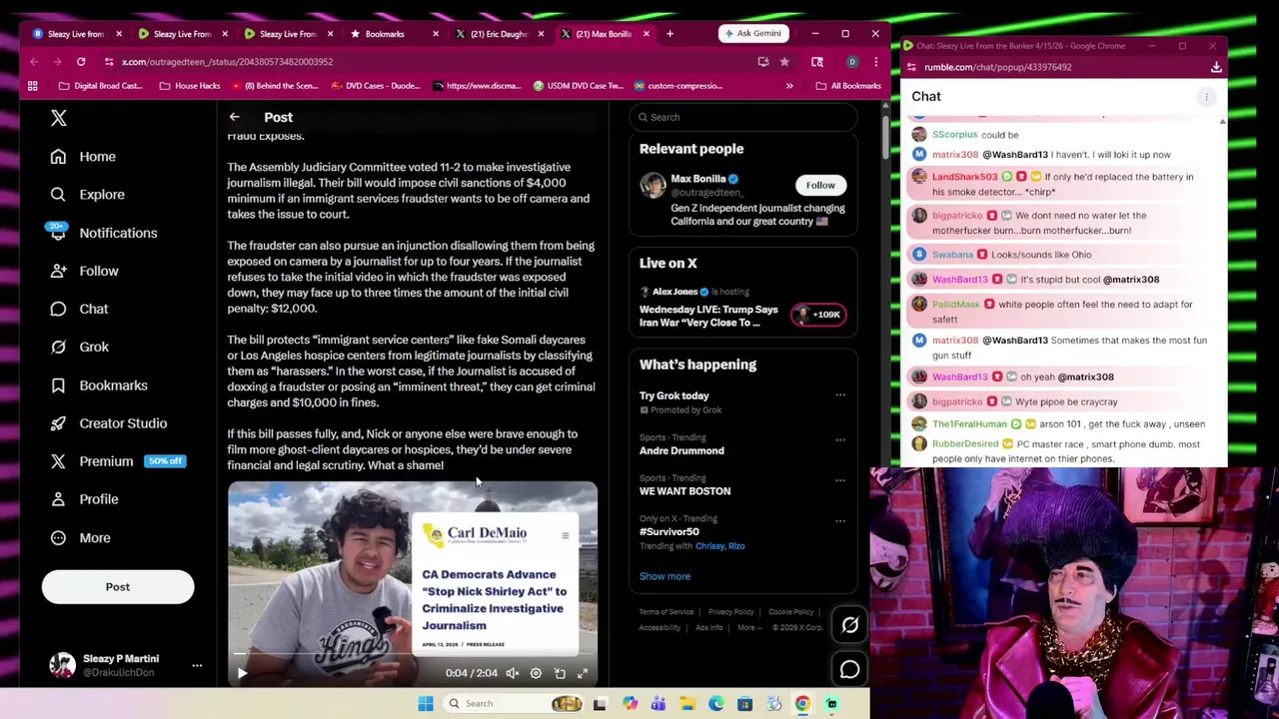Open Copilot from the taskbar
This screenshot has width=1279, height=719.
tap(630, 704)
